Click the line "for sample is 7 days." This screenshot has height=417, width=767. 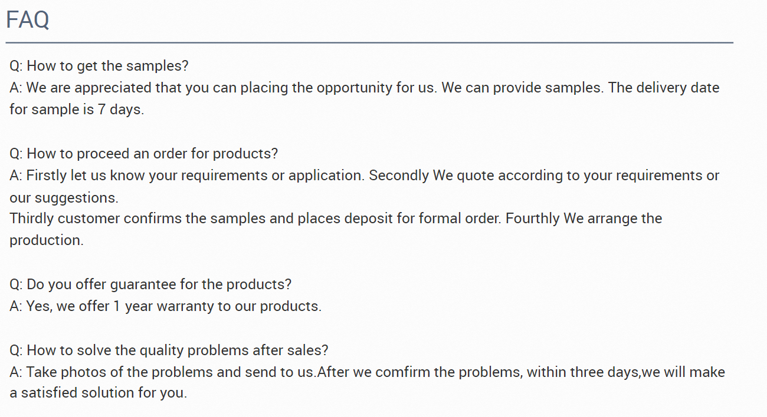[x=77, y=110]
